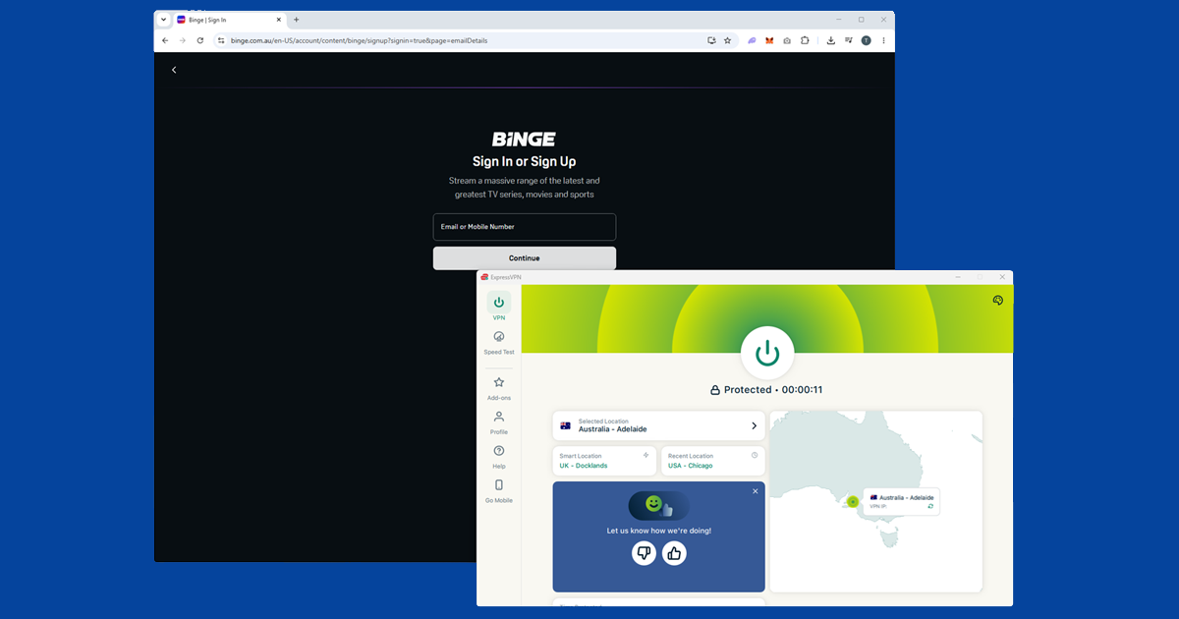Click the binge.com.au address bar URL
This screenshot has height=619, width=1179.
pos(359,40)
